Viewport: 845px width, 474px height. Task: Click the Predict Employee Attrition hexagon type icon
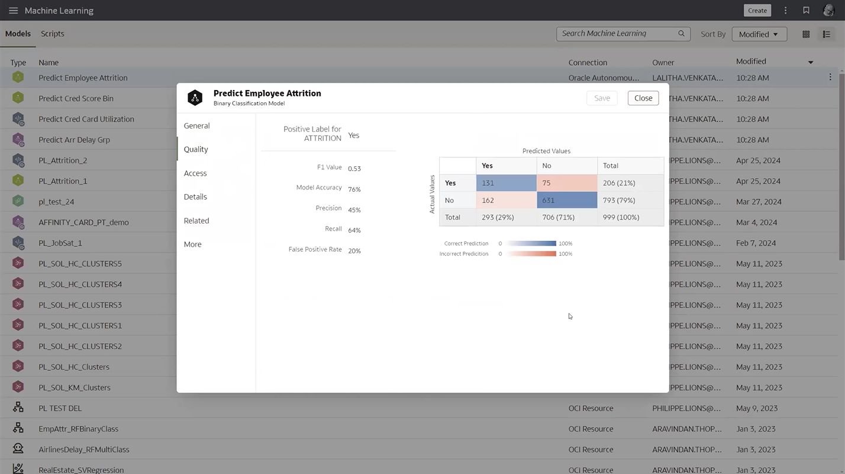[18, 78]
